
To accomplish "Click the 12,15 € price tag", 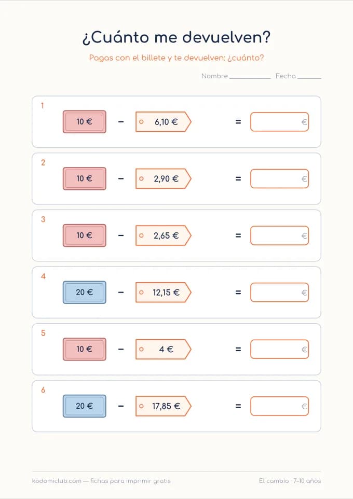I will 163,292.
